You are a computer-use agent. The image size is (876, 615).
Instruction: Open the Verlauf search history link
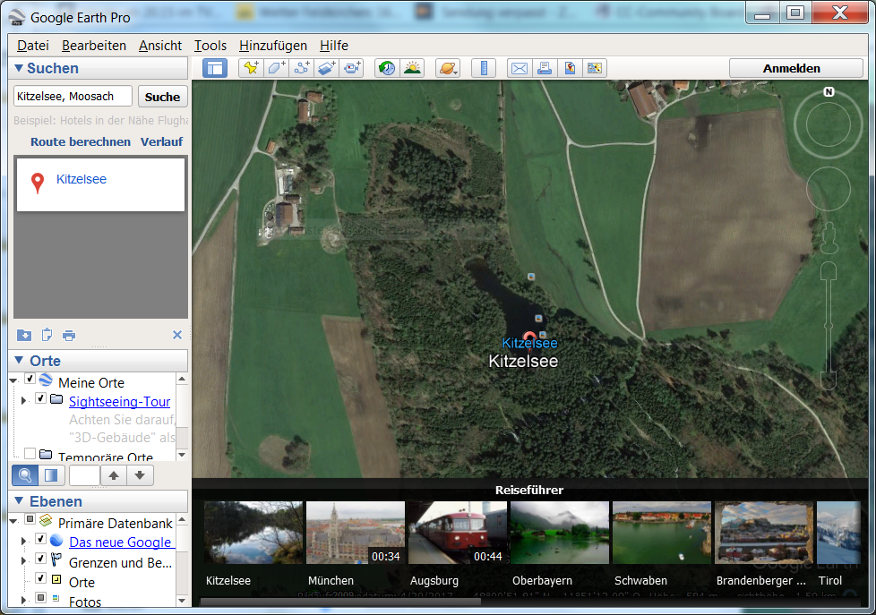pyautogui.click(x=161, y=141)
